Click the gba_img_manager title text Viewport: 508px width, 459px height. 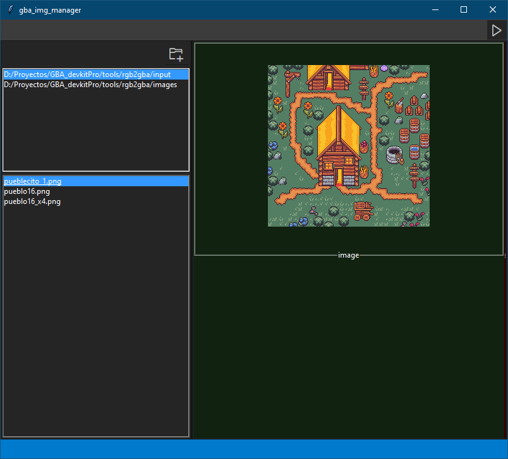pos(50,10)
